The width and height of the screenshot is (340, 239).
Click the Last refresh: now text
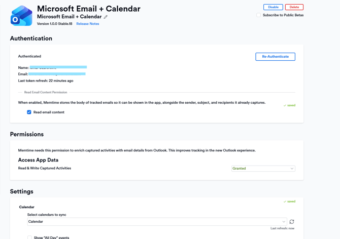282,228
